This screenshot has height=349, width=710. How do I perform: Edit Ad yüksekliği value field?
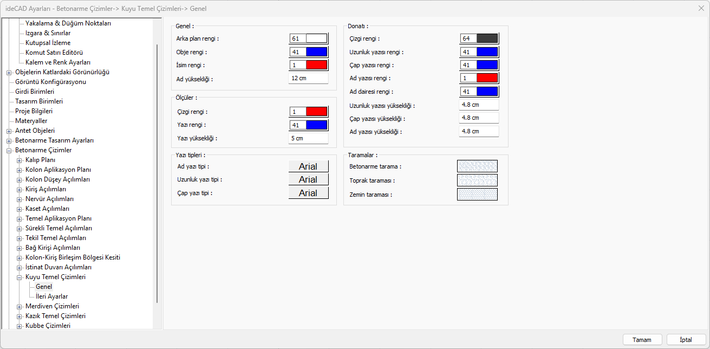pyautogui.click(x=309, y=78)
